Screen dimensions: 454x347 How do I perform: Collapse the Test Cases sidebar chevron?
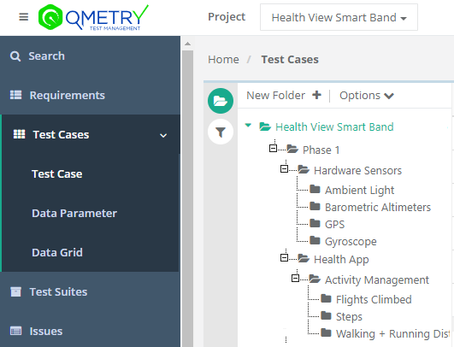(x=163, y=135)
